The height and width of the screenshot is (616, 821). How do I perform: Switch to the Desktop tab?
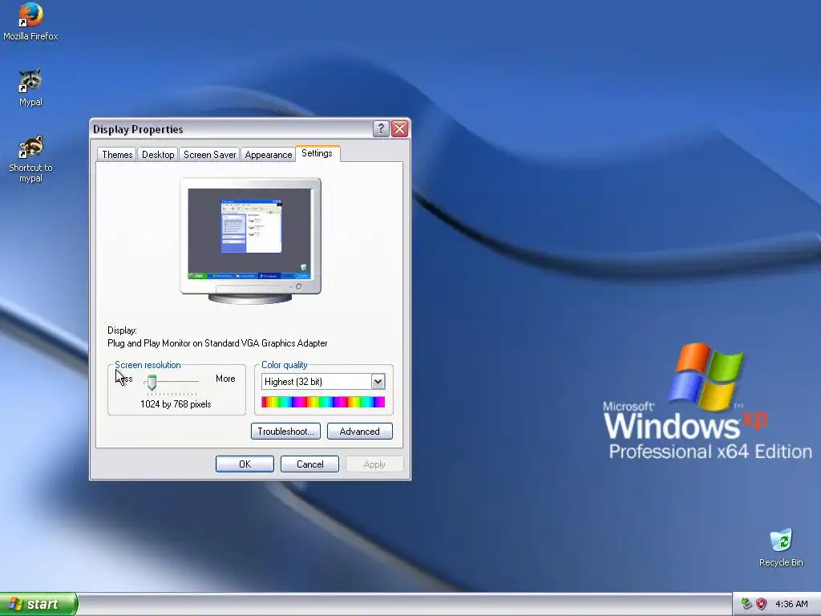click(158, 155)
